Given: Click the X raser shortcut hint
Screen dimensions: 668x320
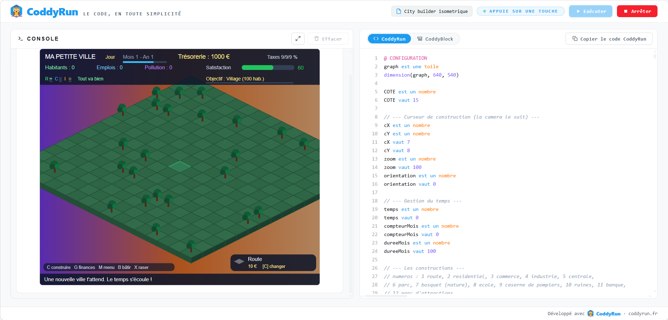Looking at the screenshot, I should [x=141, y=268].
